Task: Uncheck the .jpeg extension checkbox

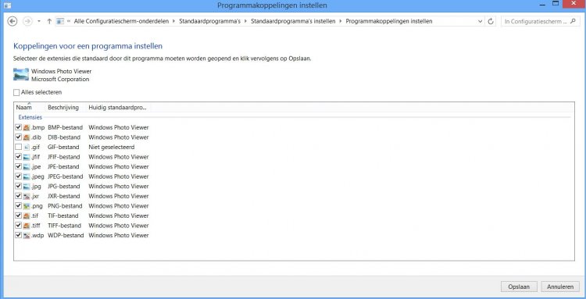Action: (x=18, y=176)
